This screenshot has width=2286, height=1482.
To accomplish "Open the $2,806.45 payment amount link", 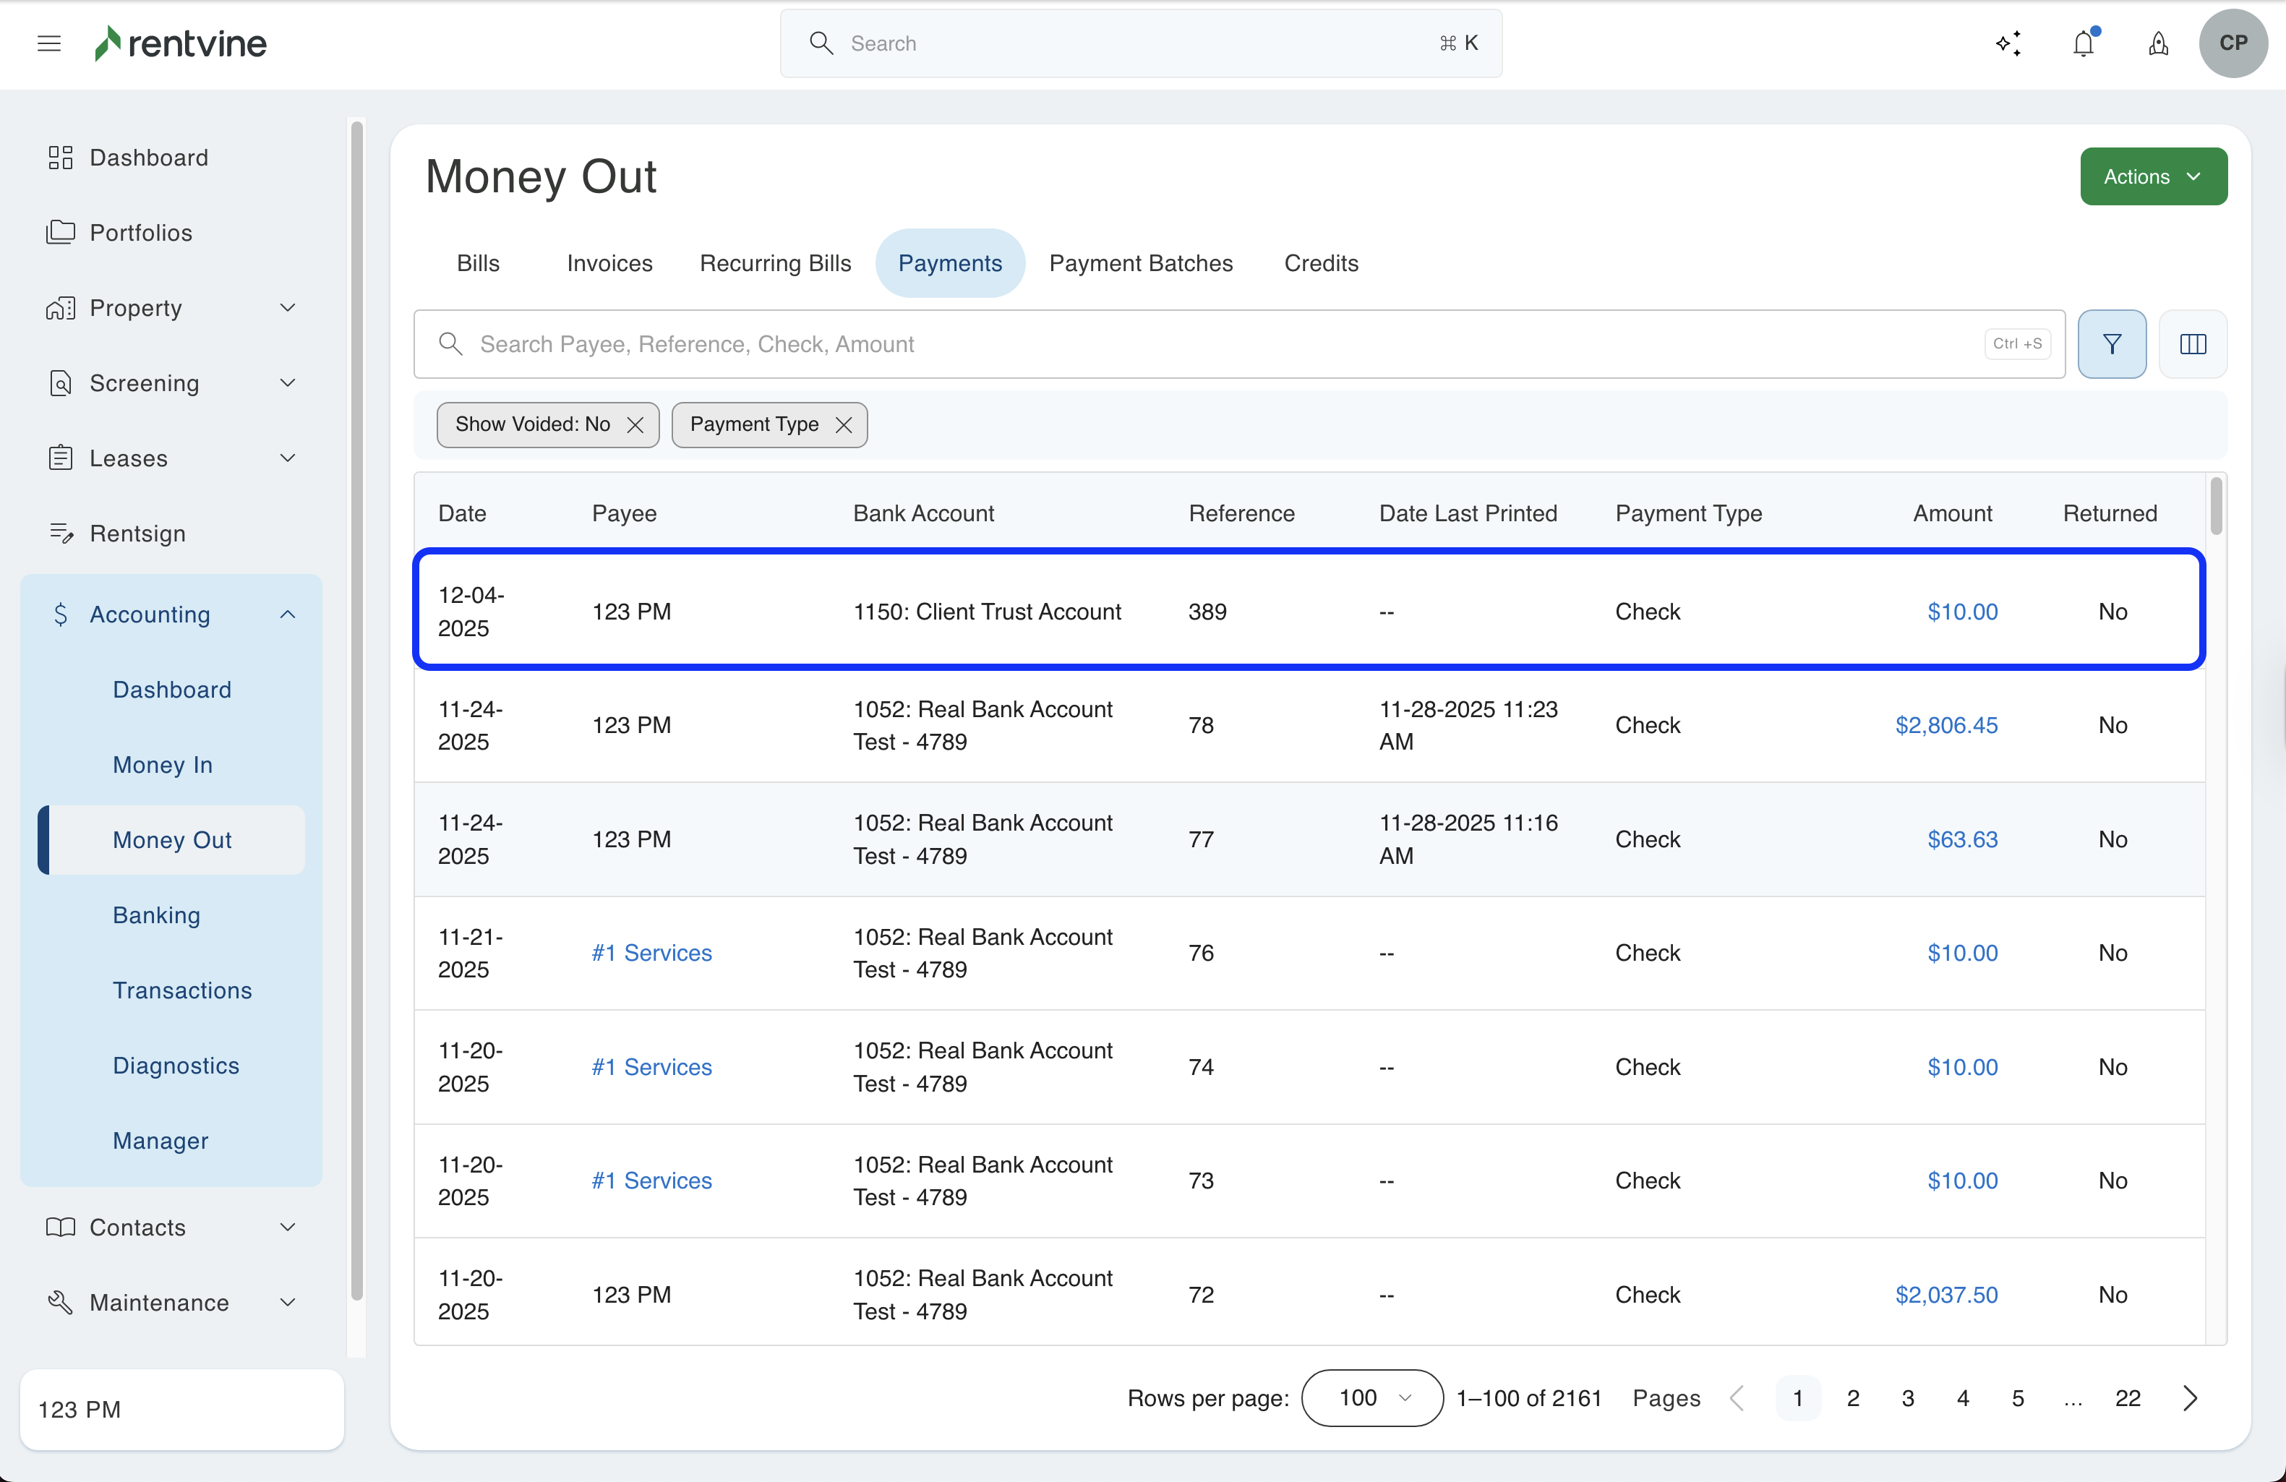I will tap(1945, 725).
